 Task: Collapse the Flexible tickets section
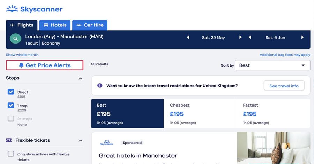tap(80, 141)
